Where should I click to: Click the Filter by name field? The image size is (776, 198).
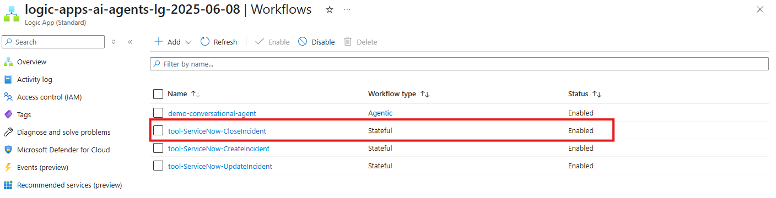click(x=459, y=64)
